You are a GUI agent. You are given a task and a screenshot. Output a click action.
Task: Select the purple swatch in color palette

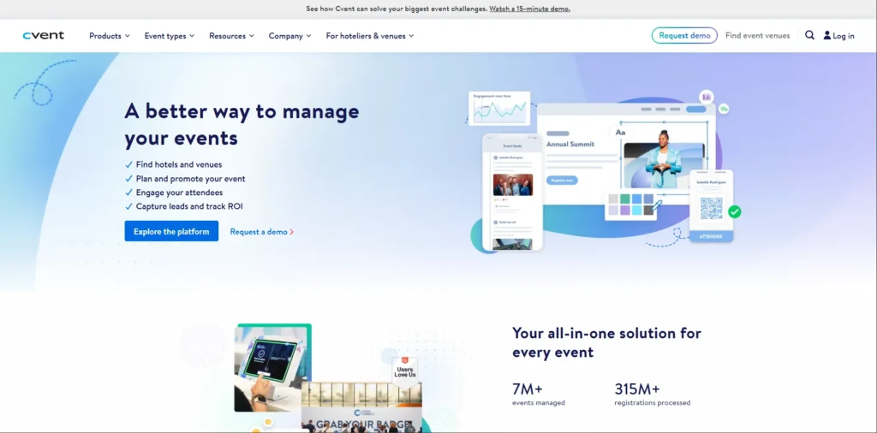click(x=624, y=210)
